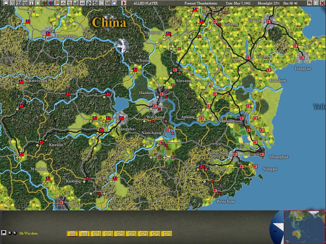
Task: Select the 5th War Area unit name
Action: (28, 234)
